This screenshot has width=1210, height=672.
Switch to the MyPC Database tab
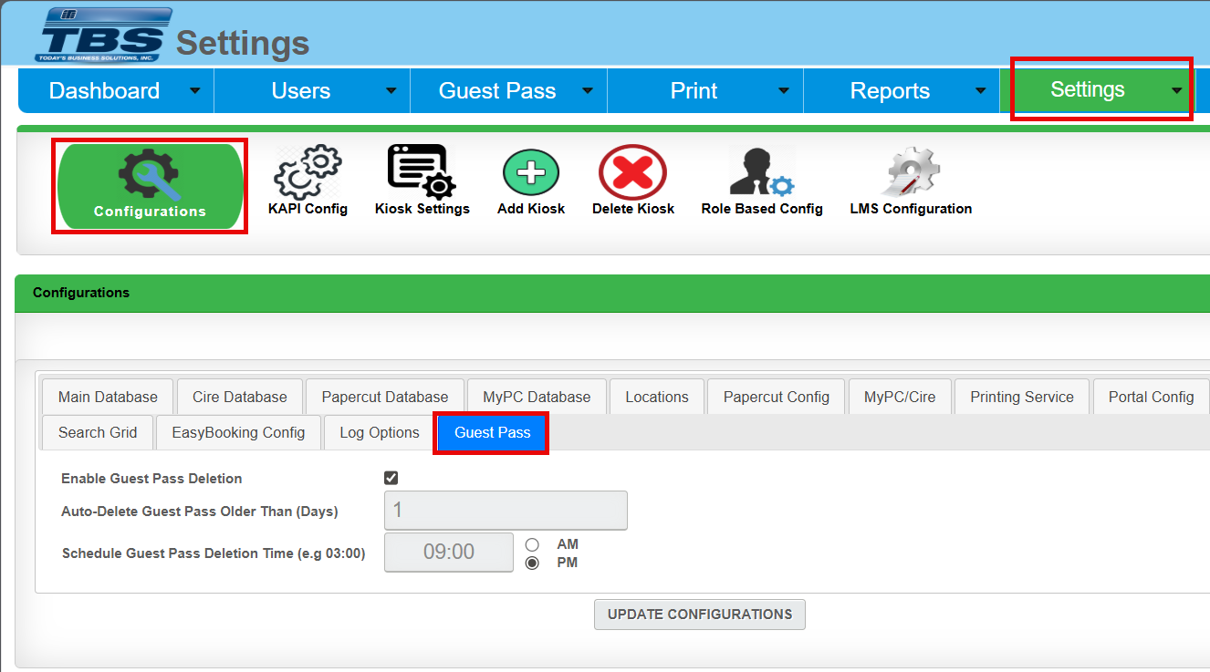[x=537, y=397]
